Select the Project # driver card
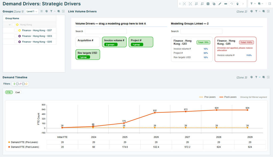 click(141, 42)
